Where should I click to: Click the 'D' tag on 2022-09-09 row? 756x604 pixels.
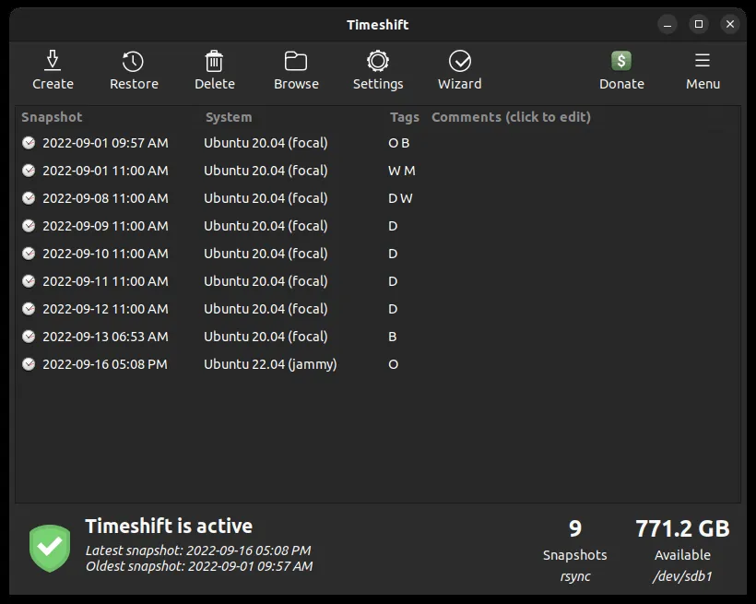(x=393, y=226)
